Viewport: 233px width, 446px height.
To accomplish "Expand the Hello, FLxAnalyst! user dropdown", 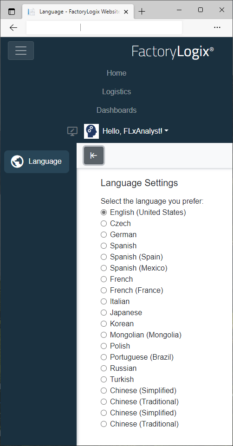I will pyautogui.click(x=136, y=131).
